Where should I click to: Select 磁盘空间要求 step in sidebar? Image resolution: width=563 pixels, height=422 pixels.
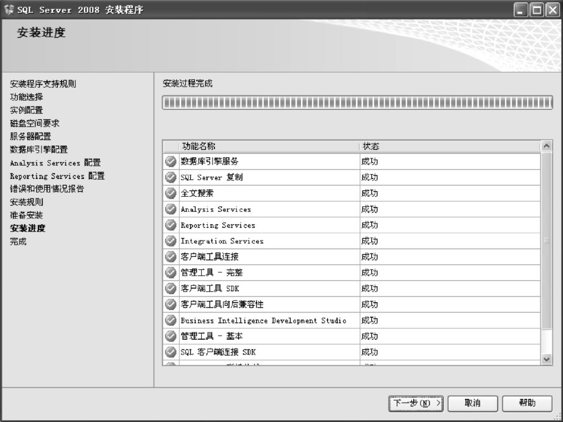click(x=35, y=124)
